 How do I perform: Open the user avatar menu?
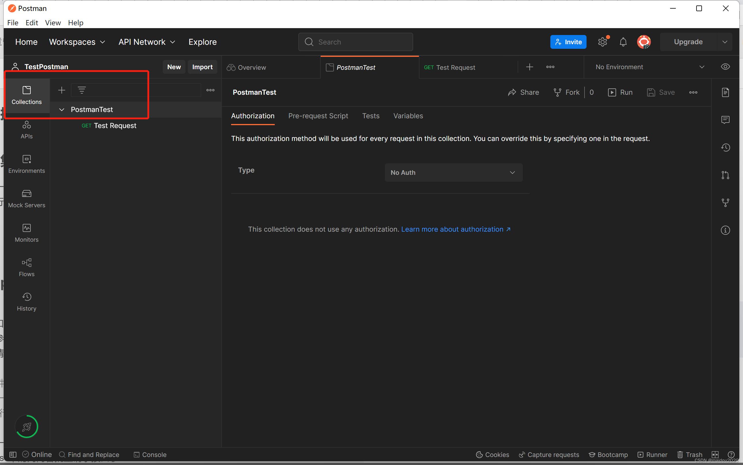644,42
